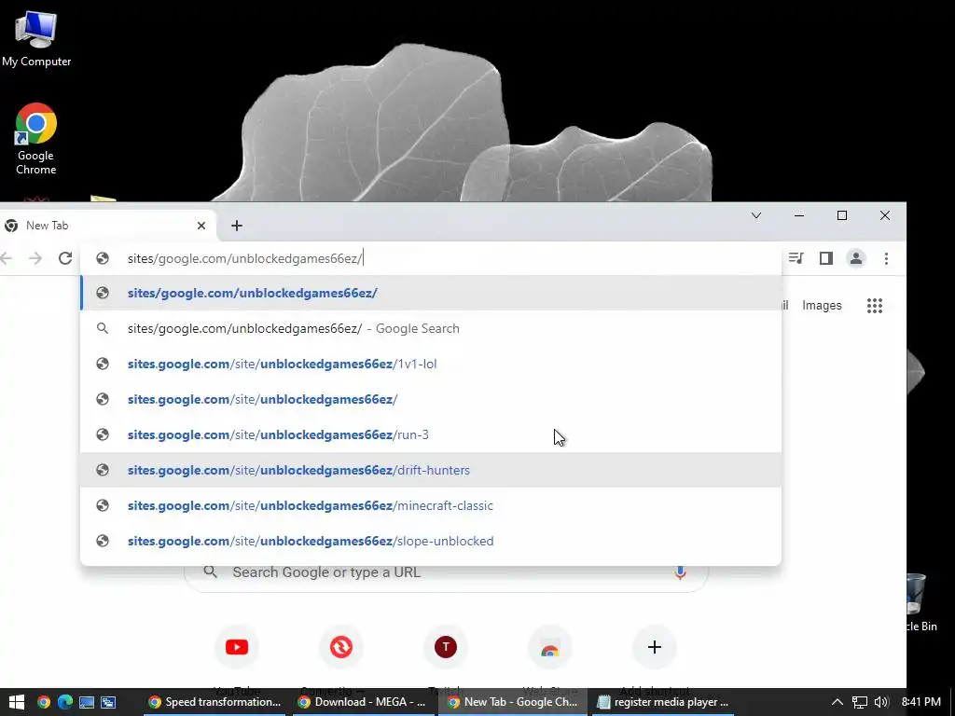The image size is (955, 716).
Task: Open Chrome profile avatar menu
Action: [x=856, y=258]
